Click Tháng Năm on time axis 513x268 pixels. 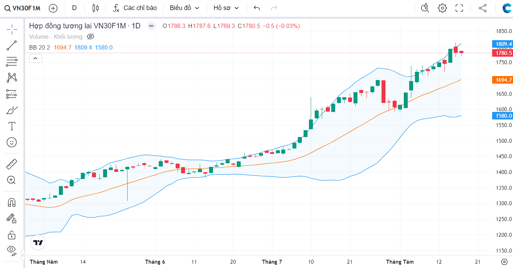pyautogui.click(x=44, y=262)
